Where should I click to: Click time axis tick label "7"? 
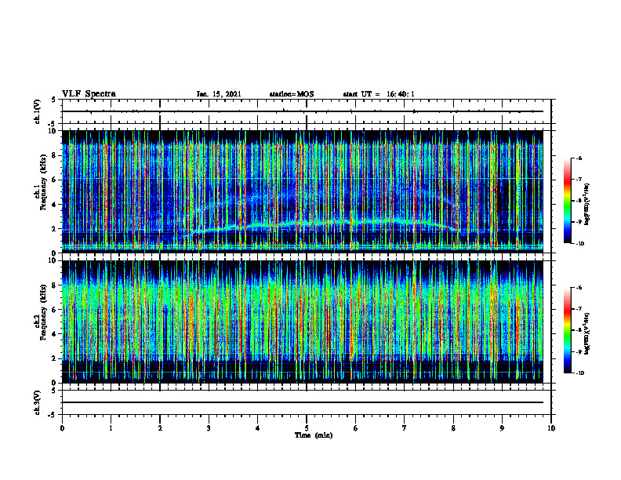405,428
